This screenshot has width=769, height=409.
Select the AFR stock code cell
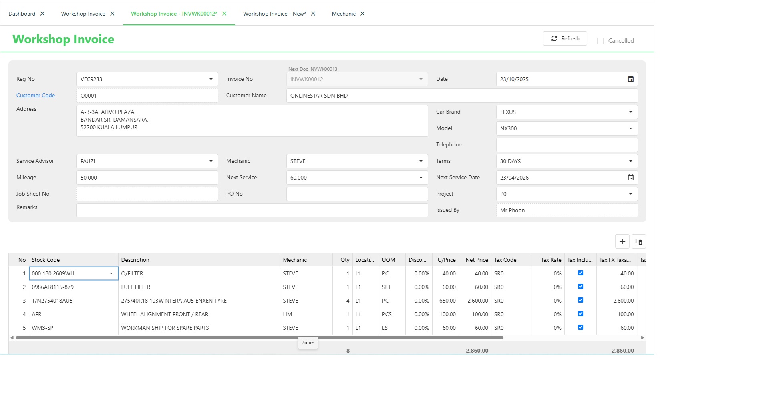click(74, 314)
